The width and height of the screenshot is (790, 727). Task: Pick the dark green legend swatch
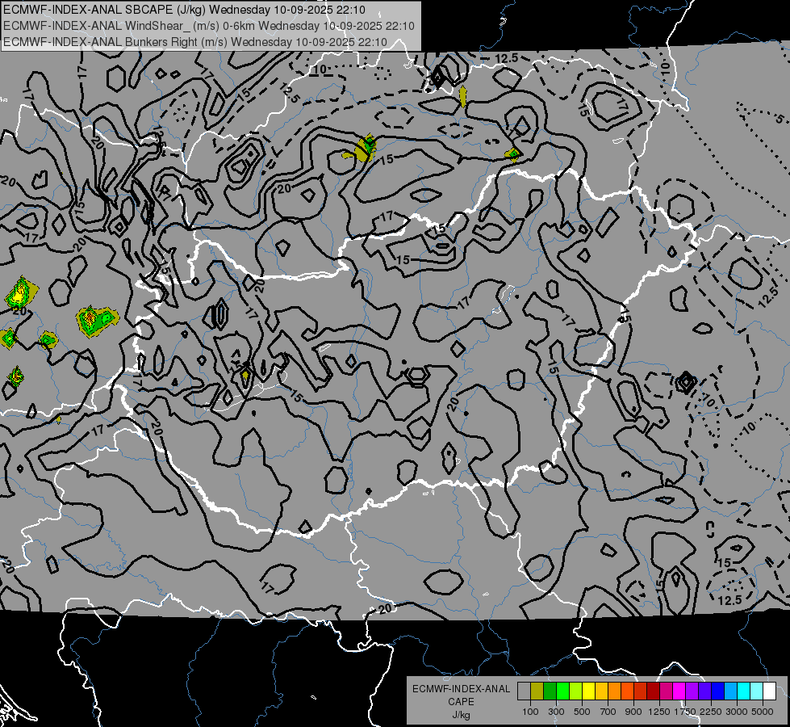click(x=550, y=691)
